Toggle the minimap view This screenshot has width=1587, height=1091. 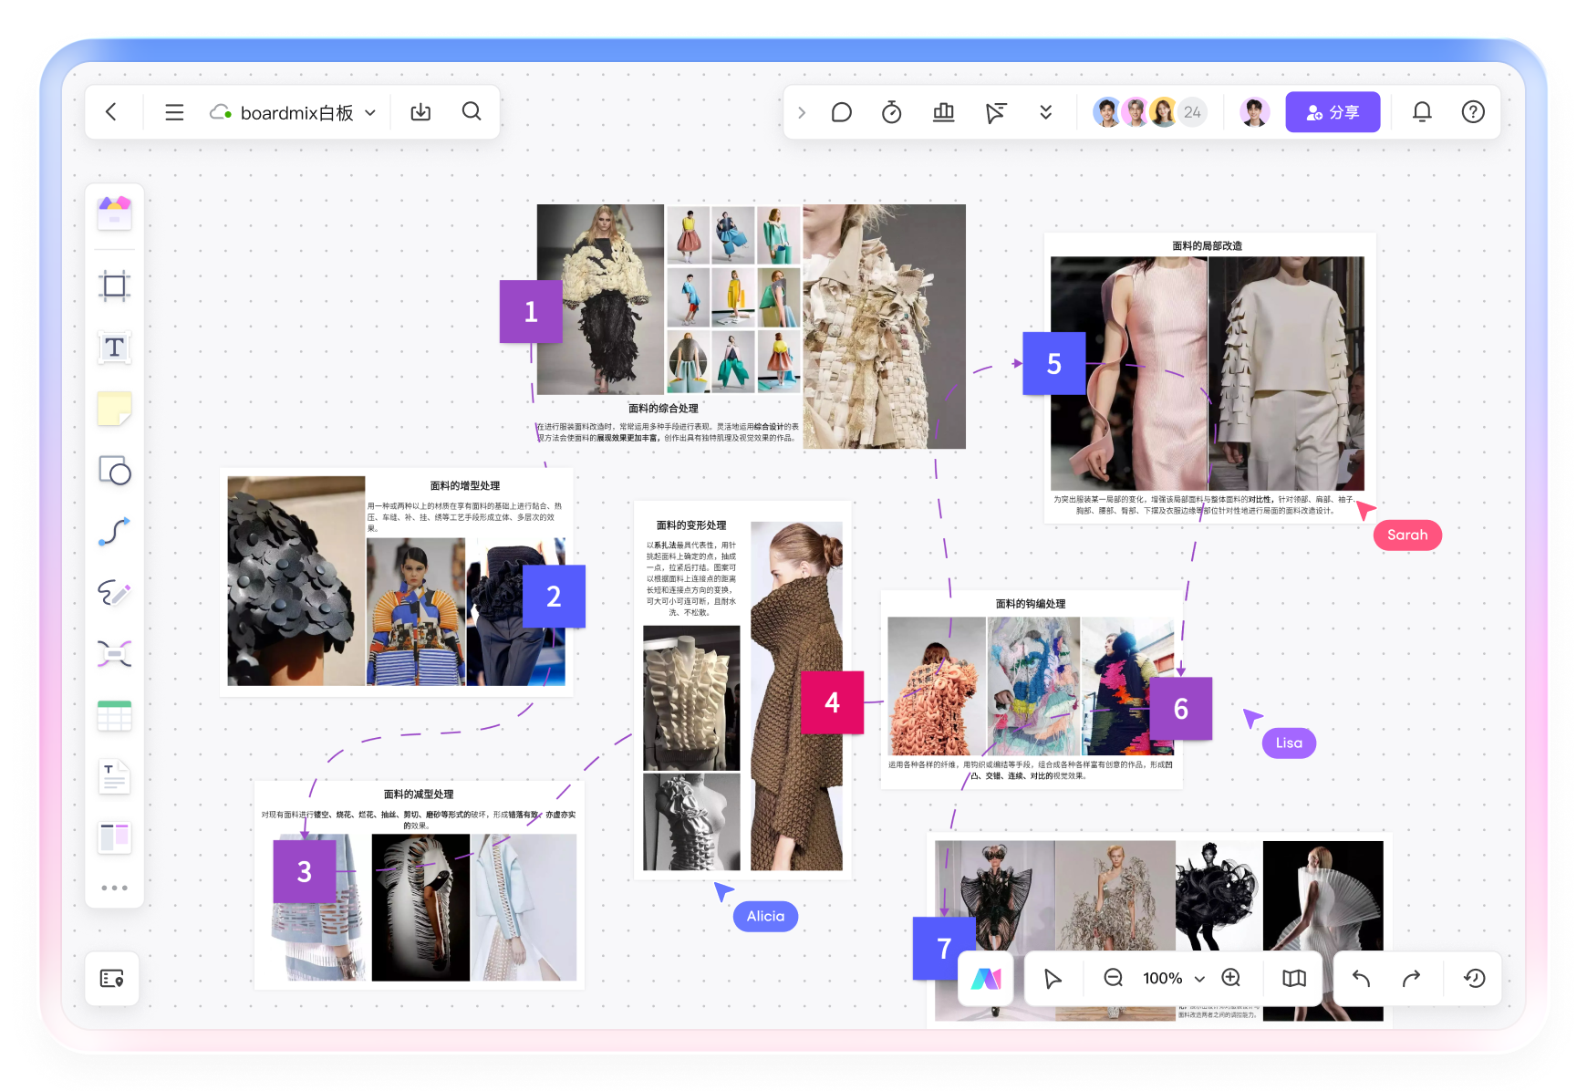pyautogui.click(x=1293, y=978)
